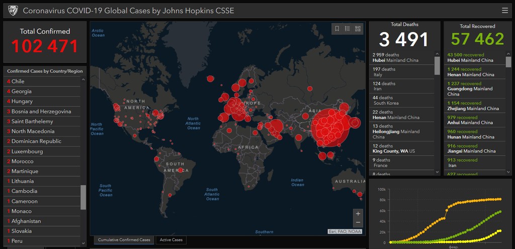Click the Total Recovered 57 462 figure
Viewport: 515px width, 249px height.
point(477,39)
